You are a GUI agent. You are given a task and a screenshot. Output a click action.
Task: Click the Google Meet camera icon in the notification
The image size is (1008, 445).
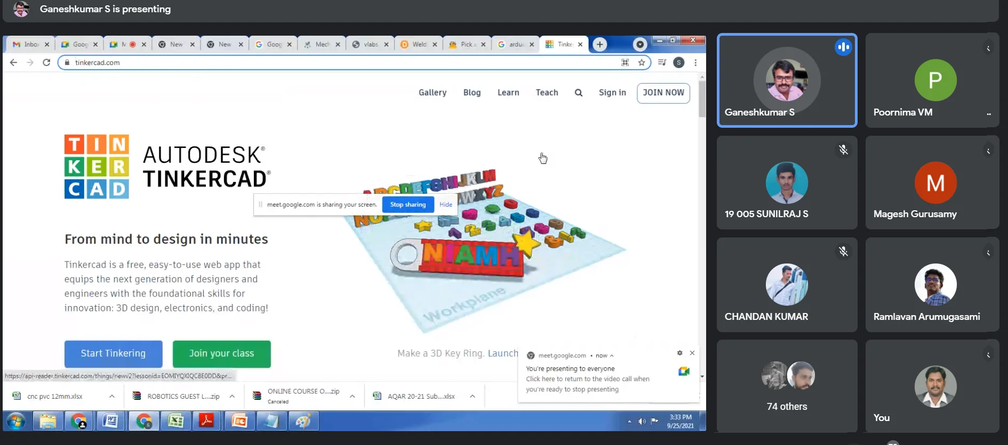(x=684, y=371)
